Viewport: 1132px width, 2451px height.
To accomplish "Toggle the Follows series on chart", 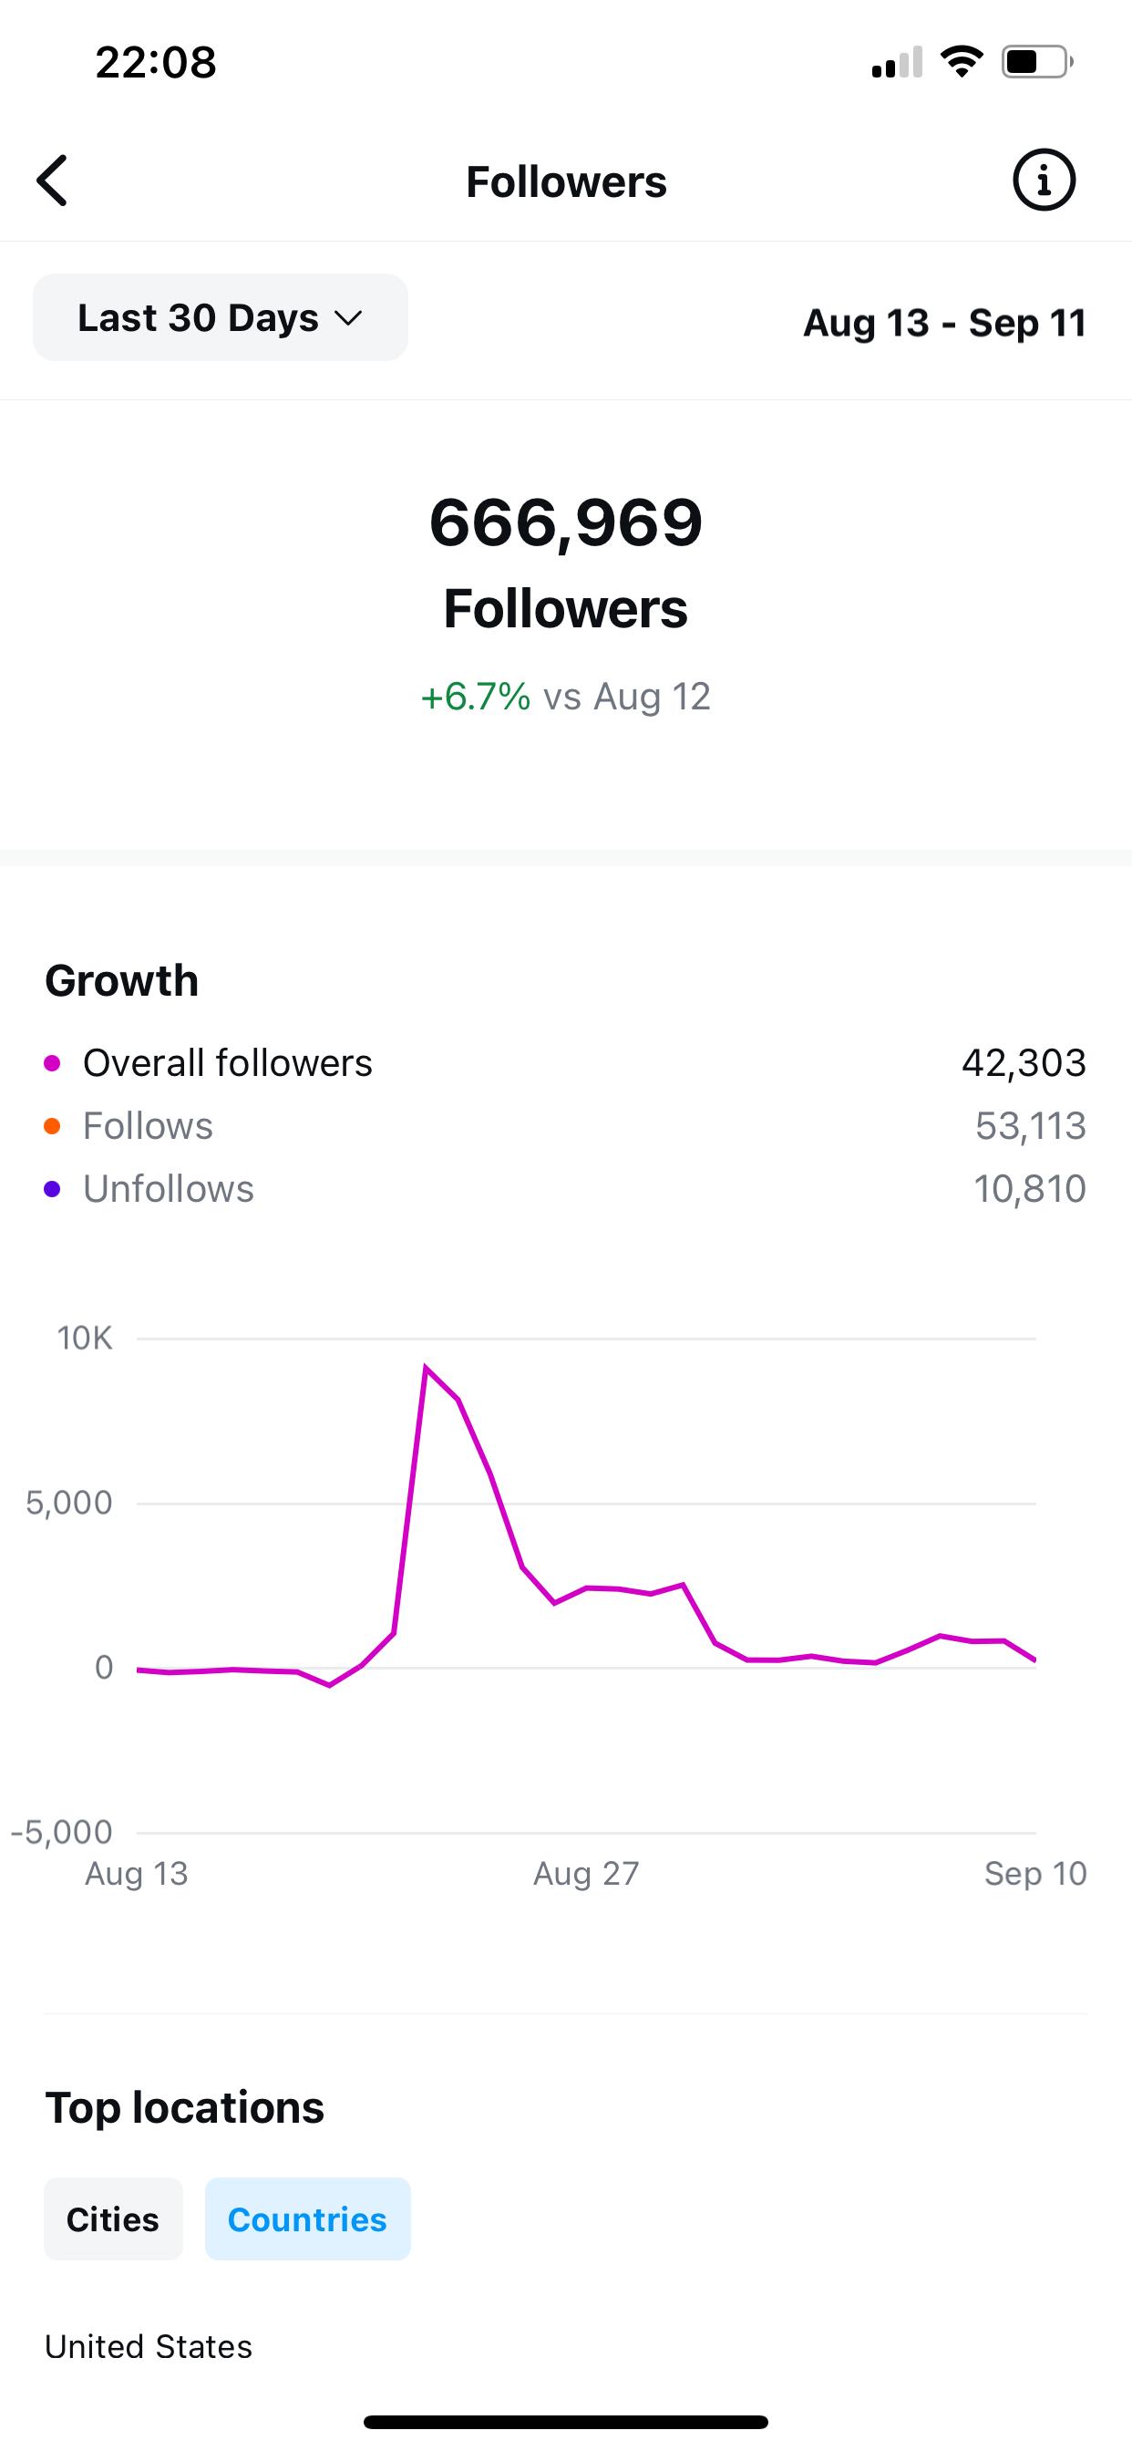I will (x=148, y=1125).
